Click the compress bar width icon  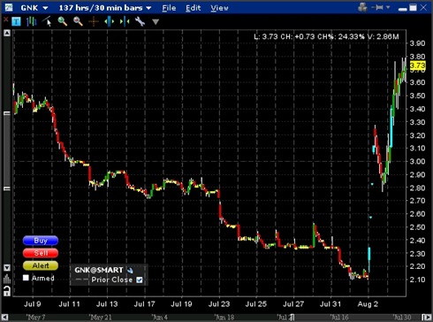point(125,21)
